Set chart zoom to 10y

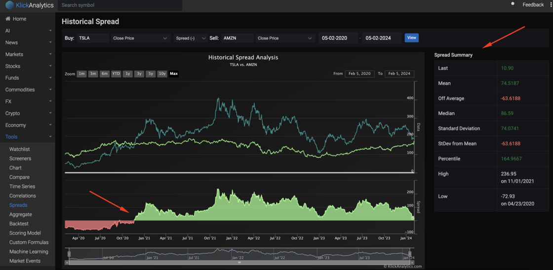(x=162, y=74)
